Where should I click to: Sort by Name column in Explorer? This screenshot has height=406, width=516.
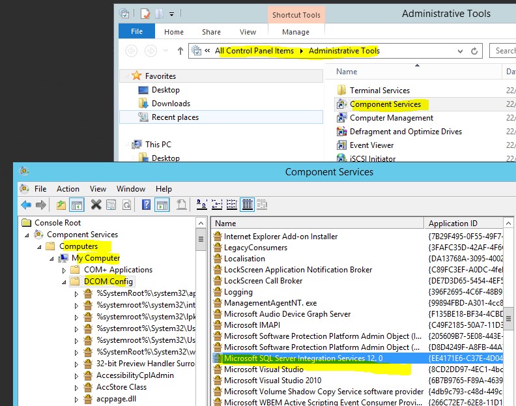[413, 72]
